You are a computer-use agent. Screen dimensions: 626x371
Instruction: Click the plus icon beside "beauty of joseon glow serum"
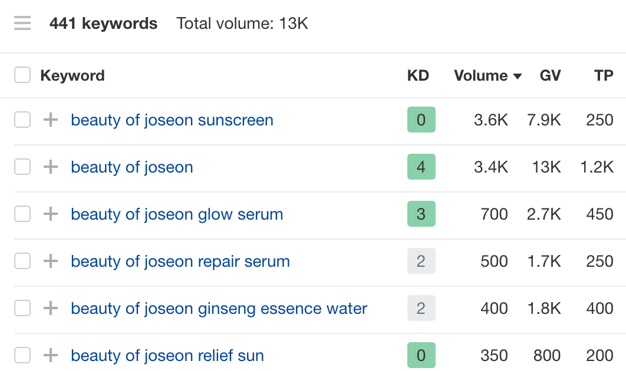(51, 214)
